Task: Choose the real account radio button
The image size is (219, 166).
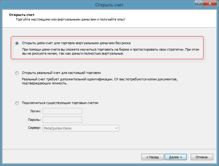Action: pos(17,73)
